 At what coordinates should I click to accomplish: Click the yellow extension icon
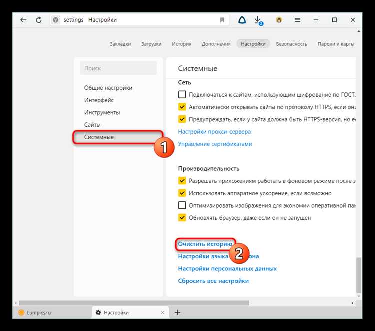279,20
